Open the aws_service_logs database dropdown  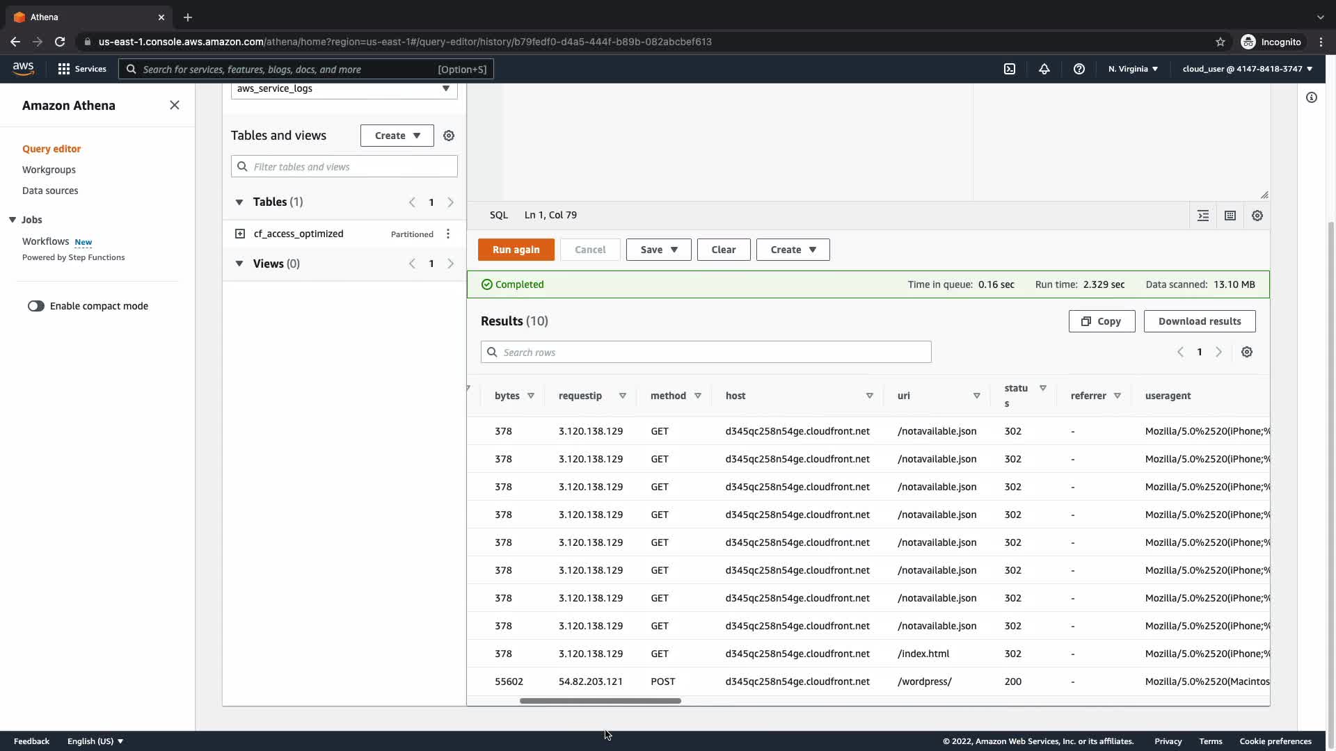click(344, 89)
